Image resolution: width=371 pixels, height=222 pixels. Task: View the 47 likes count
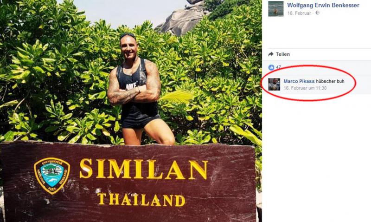pyautogui.click(x=278, y=67)
